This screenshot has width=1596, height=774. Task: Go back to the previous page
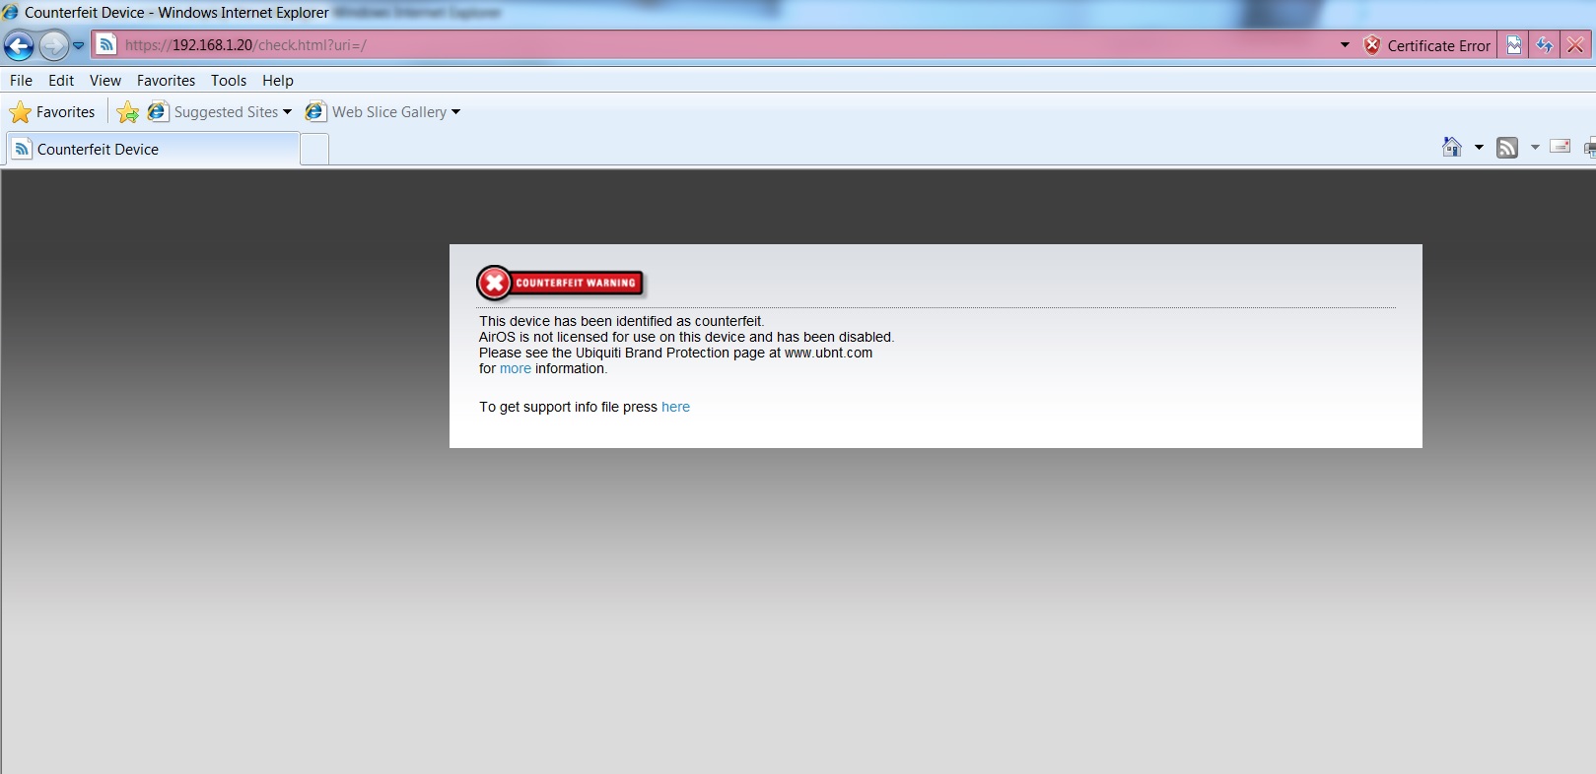[19, 45]
